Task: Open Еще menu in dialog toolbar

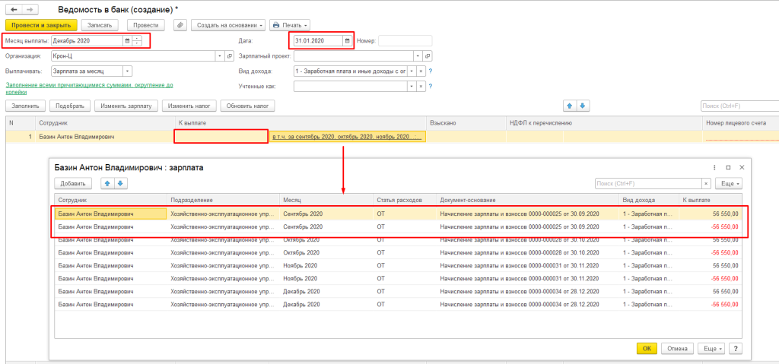Action: tap(729, 183)
